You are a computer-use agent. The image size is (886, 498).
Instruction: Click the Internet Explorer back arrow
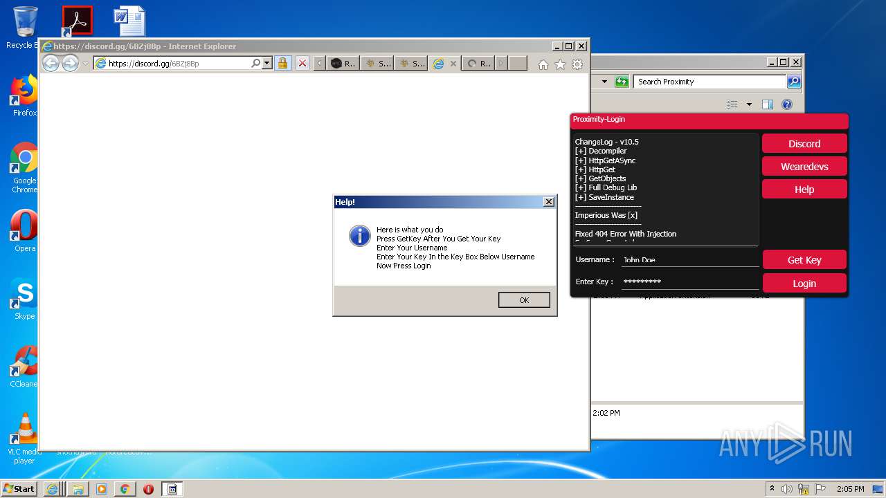click(51, 63)
